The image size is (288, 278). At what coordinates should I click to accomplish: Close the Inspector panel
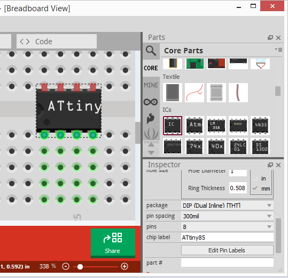tap(278, 165)
